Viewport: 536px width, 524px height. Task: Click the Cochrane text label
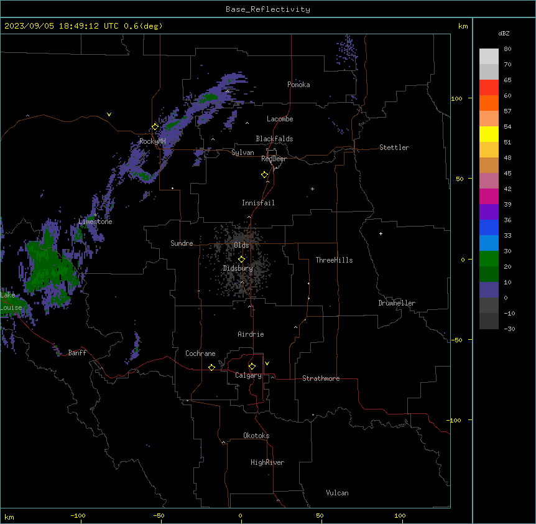[200, 353]
